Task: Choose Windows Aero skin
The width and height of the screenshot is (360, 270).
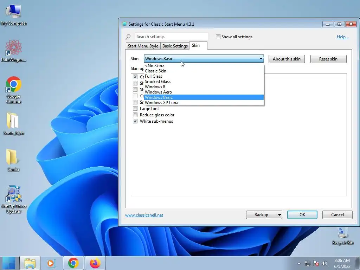Action: coord(204,92)
